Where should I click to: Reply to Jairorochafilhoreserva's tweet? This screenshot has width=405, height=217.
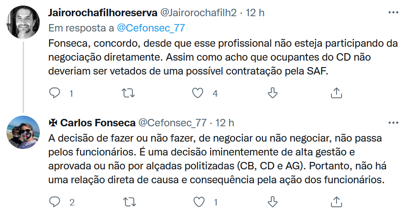point(55,93)
